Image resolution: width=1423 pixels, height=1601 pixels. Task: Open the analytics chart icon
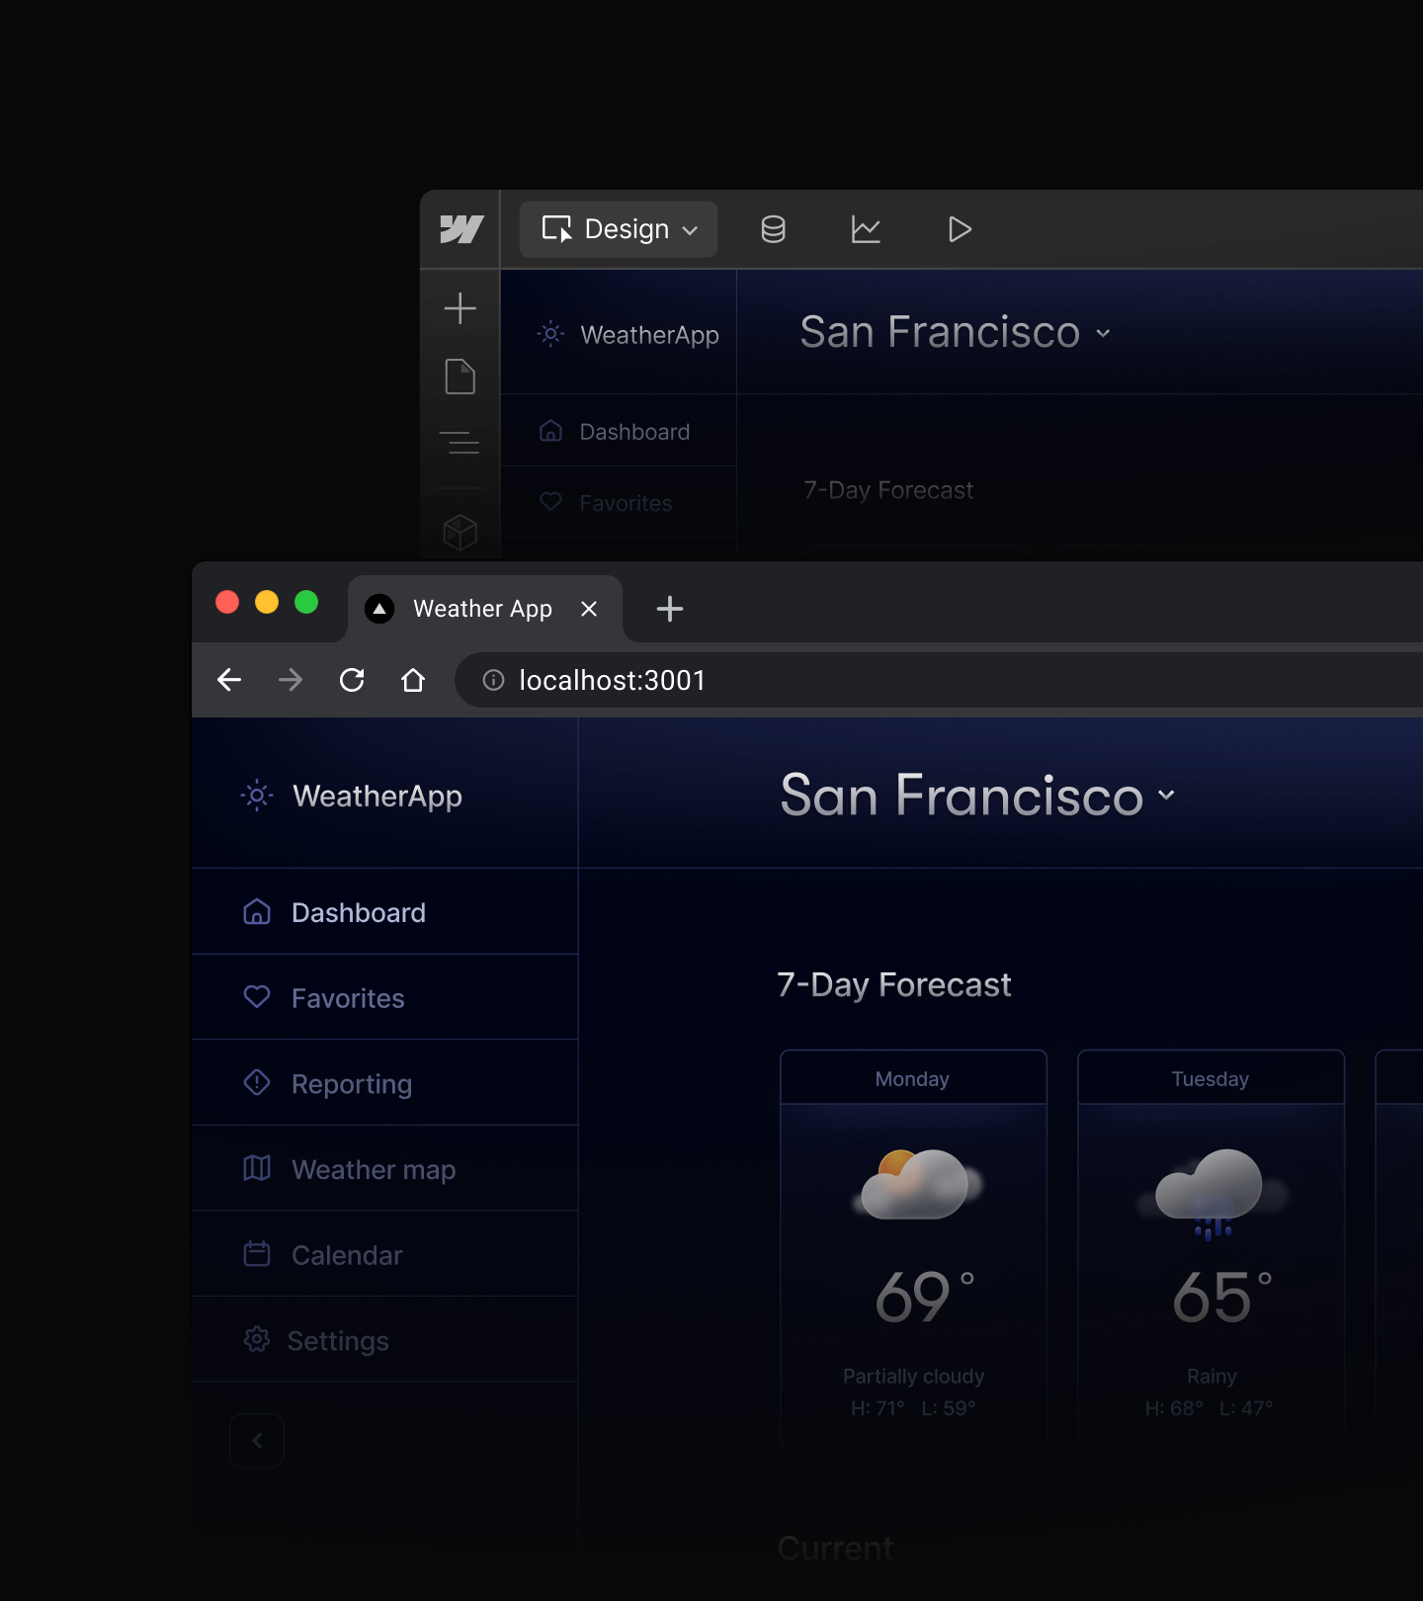click(866, 229)
